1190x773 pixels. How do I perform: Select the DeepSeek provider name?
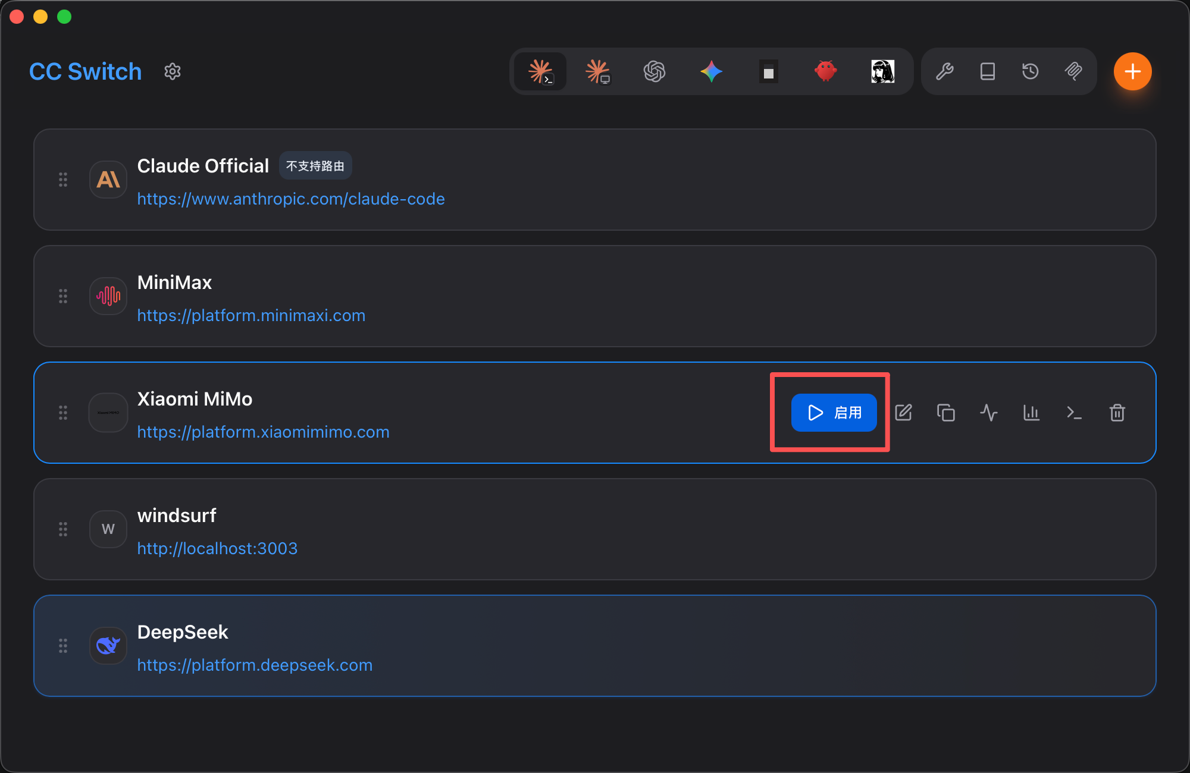pyautogui.click(x=183, y=632)
